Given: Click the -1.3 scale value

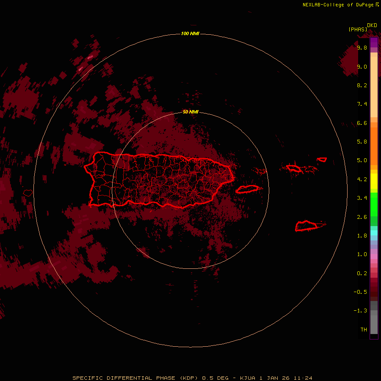Looking at the screenshot, I should pyautogui.click(x=360, y=311).
